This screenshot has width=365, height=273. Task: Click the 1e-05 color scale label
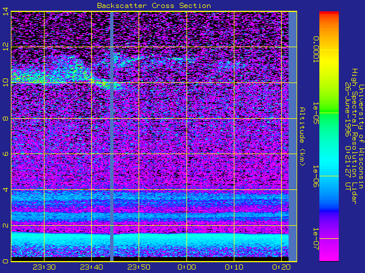click(x=316, y=113)
